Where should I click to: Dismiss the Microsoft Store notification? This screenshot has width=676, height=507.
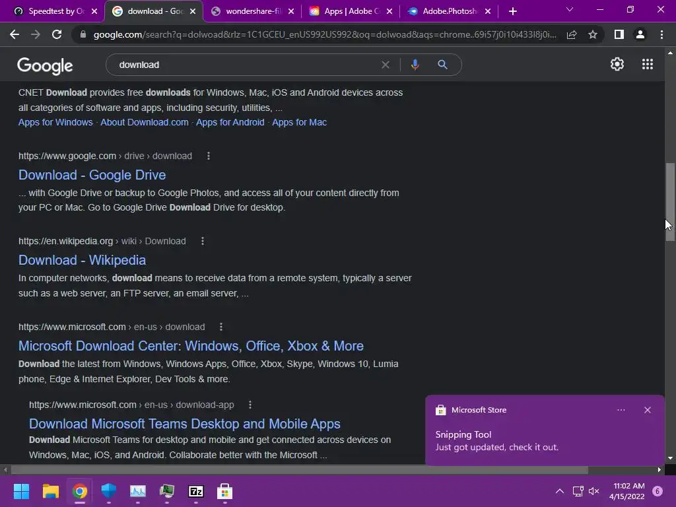[647, 410]
